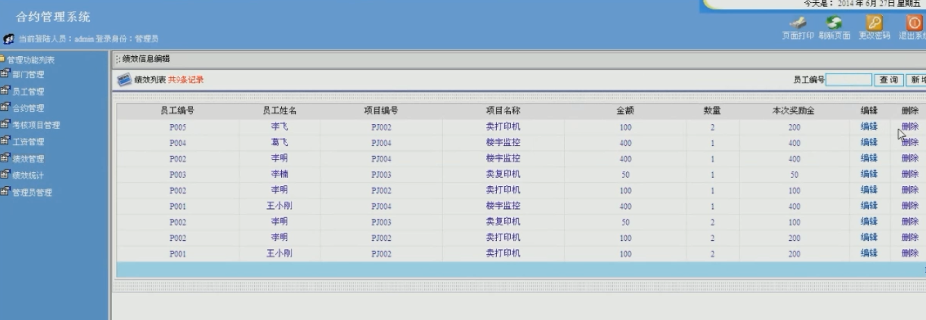Click 楼宇监控 in the 葛飞 row
The width and height of the screenshot is (926, 320).
click(503, 142)
